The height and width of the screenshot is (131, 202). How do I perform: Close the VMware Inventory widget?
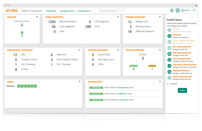160,17
